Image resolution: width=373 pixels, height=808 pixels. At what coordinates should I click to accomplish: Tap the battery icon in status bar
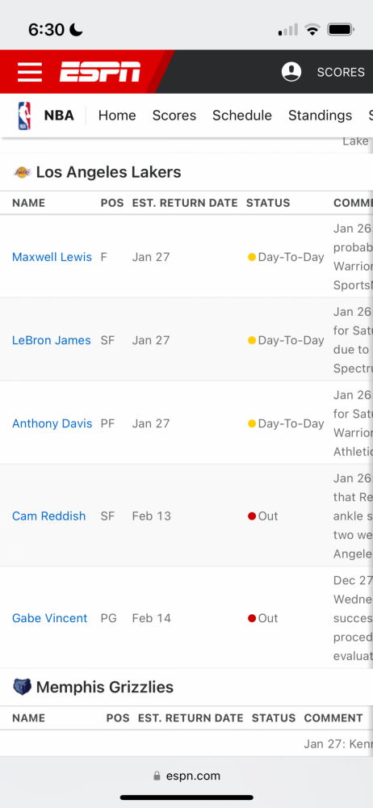[x=341, y=29]
